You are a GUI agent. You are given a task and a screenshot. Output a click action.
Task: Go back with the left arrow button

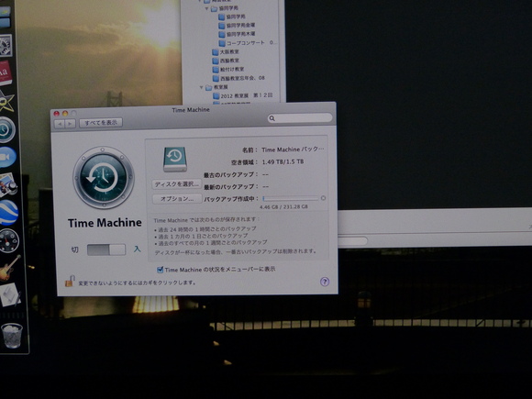(x=60, y=124)
